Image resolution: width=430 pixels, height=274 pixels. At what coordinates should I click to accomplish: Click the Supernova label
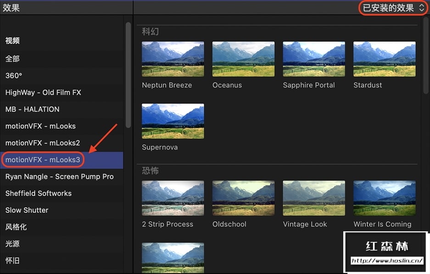click(160, 147)
